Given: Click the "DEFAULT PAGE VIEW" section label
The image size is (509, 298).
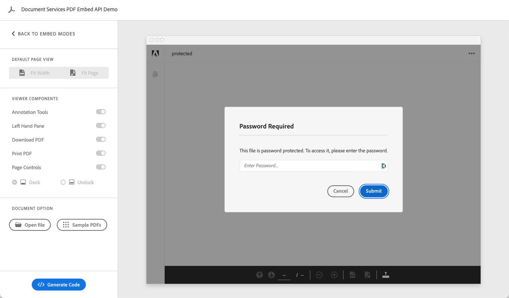Looking at the screenshot, I should pyautogui.click(x=33, y=59).
